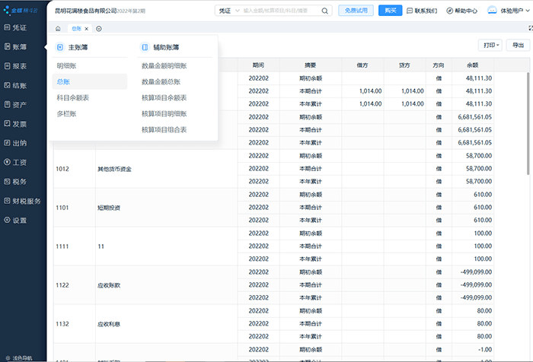
Task: Select 数量金额总账 from the menu
Action: coord(161,82)
